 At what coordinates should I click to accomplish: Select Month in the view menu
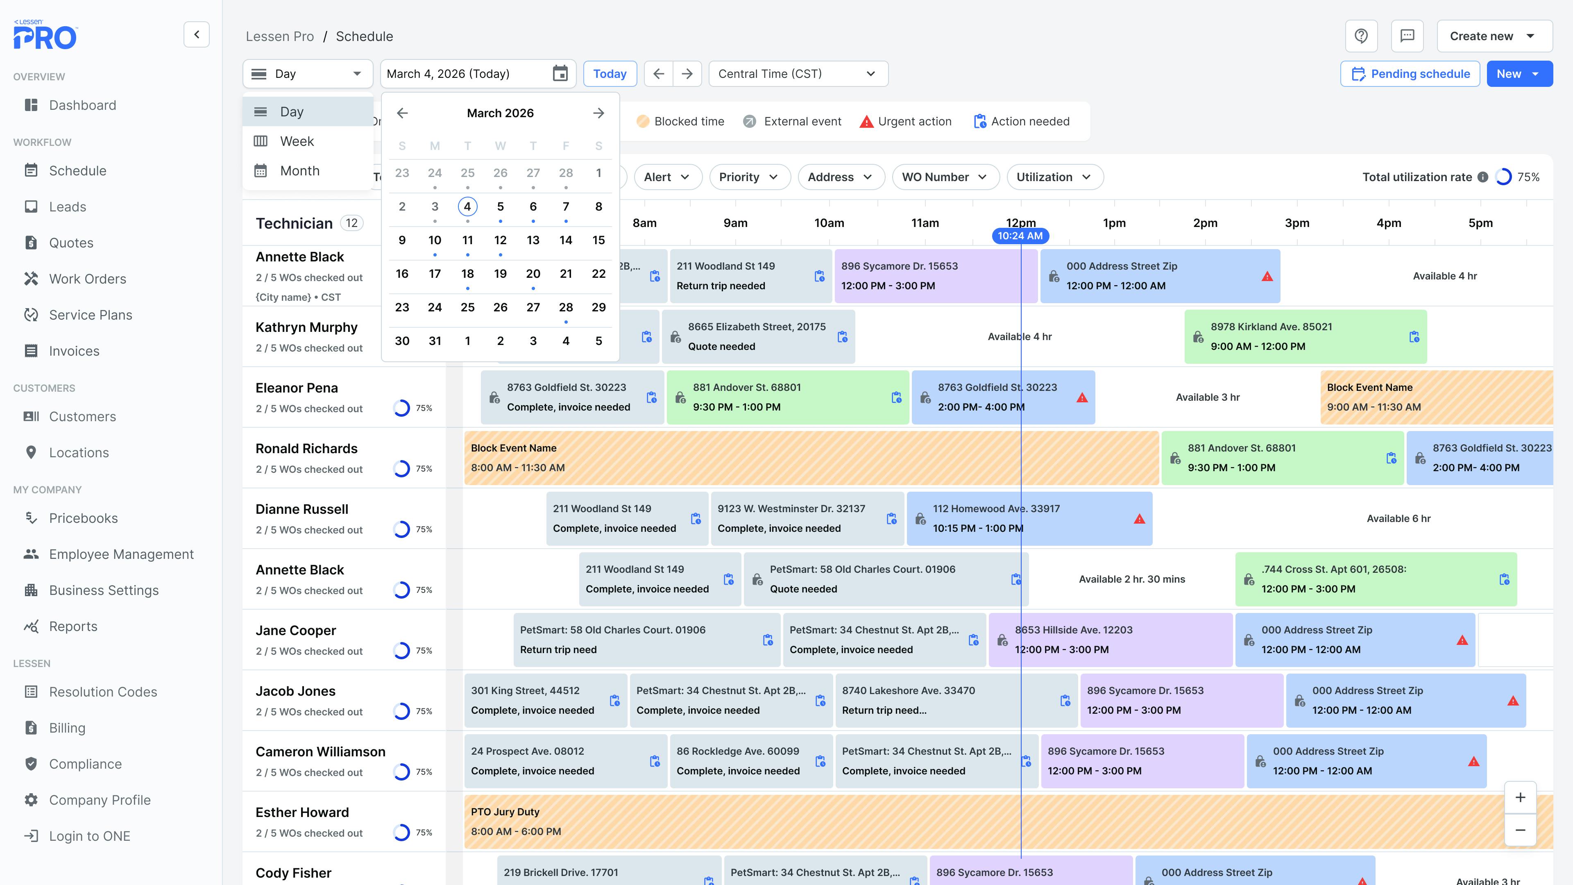pyautogui.click(x=308, y=171)
